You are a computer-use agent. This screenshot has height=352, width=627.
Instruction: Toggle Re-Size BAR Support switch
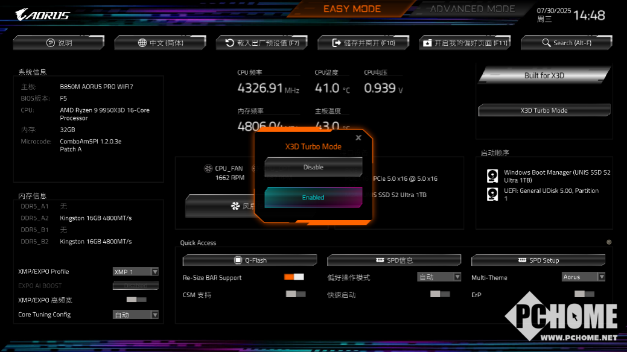(x=294, y=277)
